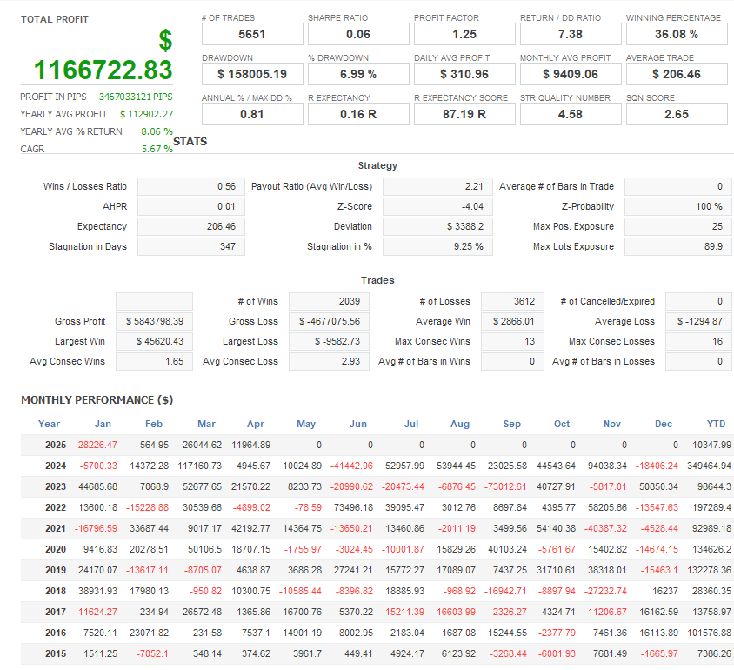Click the Average Win field $ 2866.01
This screenshot has width=734, height=670.
click(512, 322)
